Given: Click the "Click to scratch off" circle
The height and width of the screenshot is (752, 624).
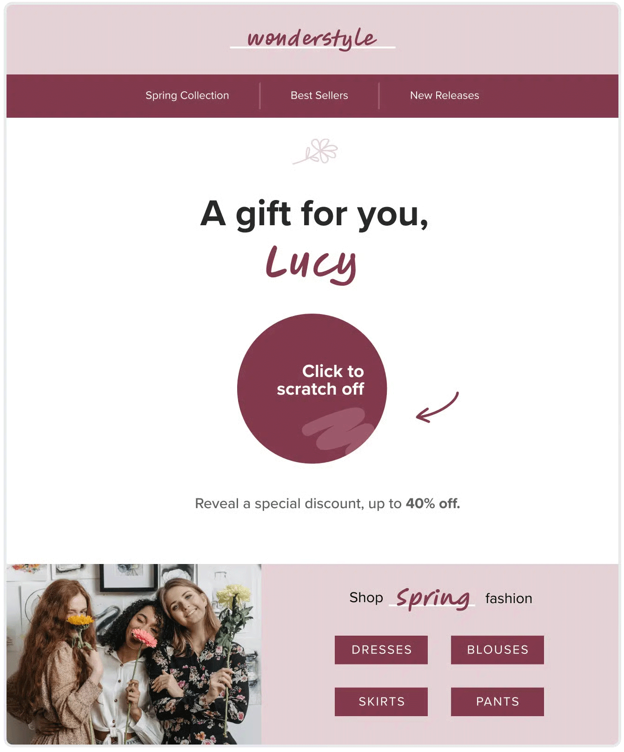Looking at the screenshot, I should click(312, 389).
